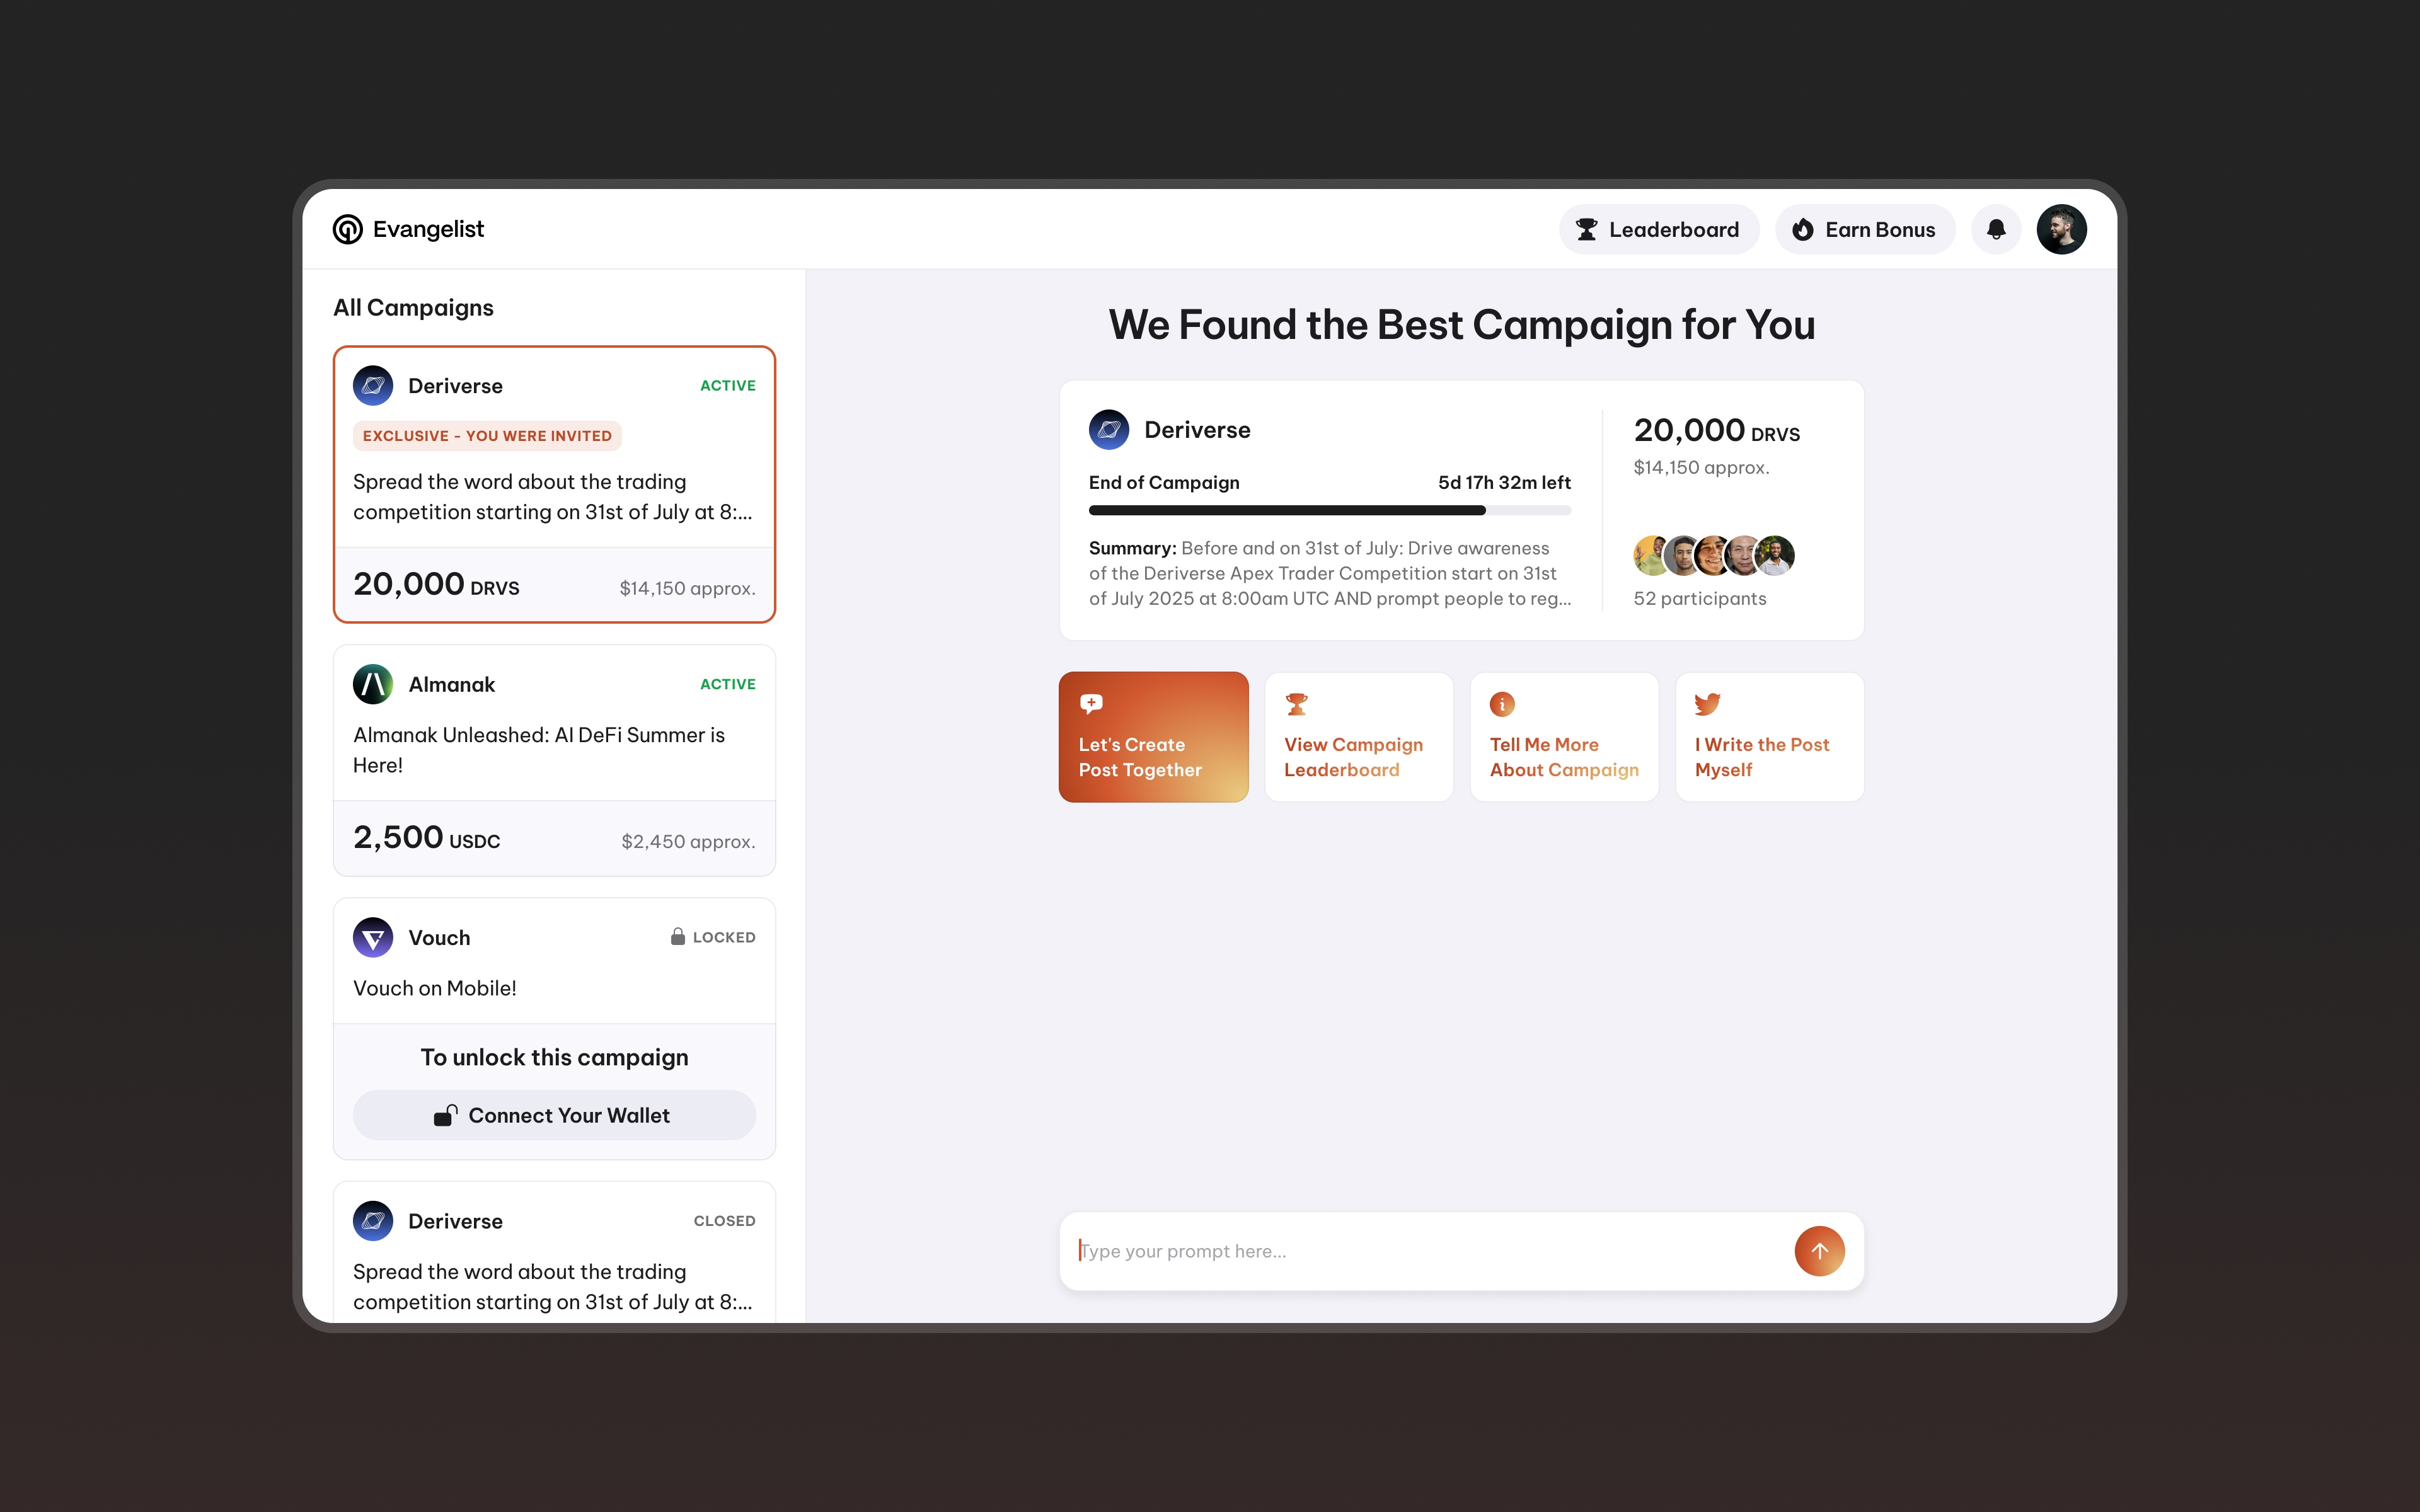Click the Earn Bonus button

tap(1864, 230)
